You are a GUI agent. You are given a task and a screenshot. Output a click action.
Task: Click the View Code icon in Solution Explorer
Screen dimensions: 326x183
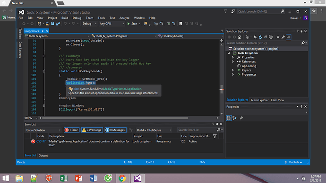[278, 37]
